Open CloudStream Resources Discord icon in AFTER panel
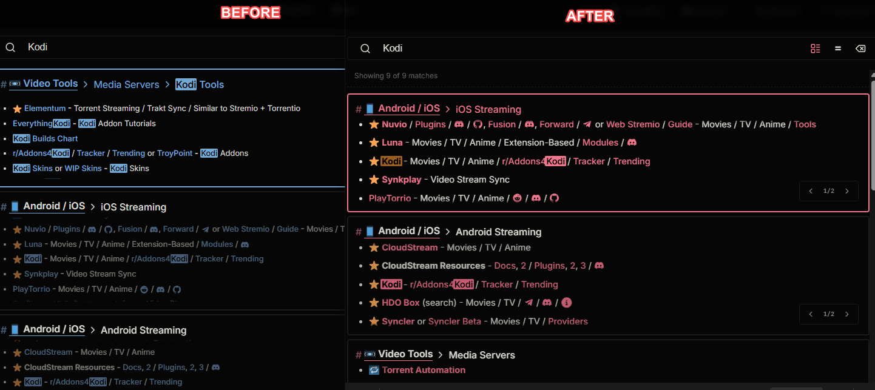Image resolution: width=875 pixels, height=390 pixels. pyautogui.click(x=599, y=266)
